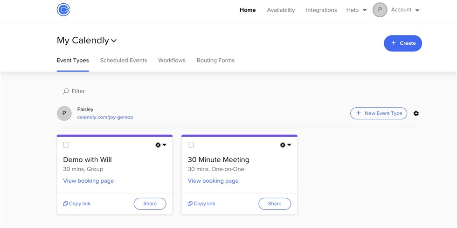Share the 30 Minute Meeting event
The image size is (457, 228).
pos(275,203)
